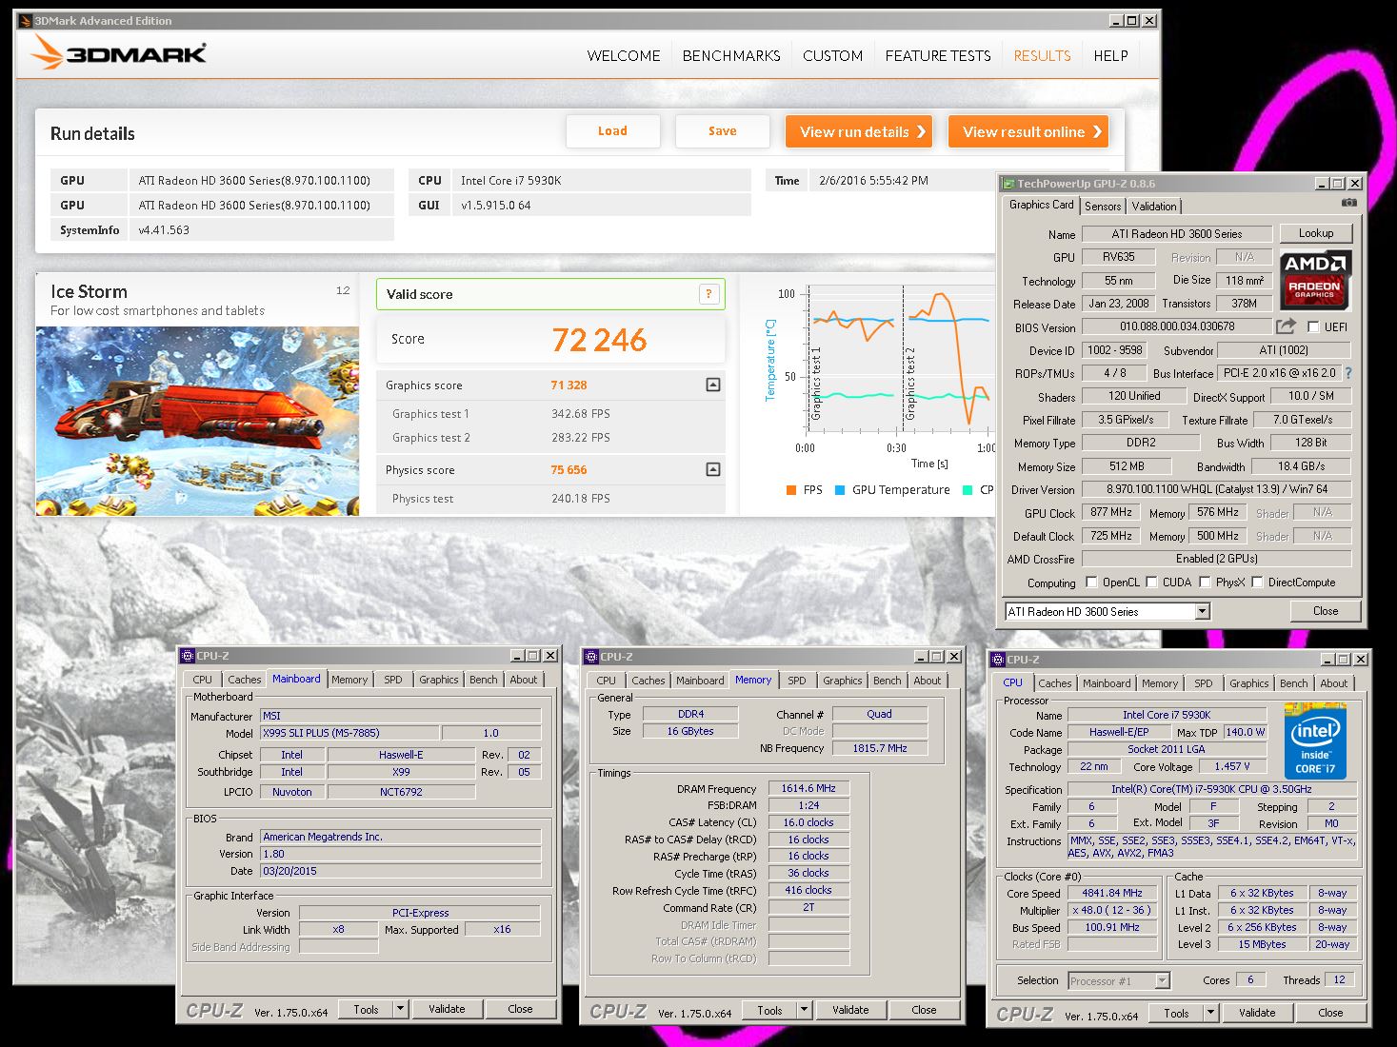This screenshot has width=1397, height=1047.
Task: Click the 3DMark title bar app icon
Action: pos(26,21)
